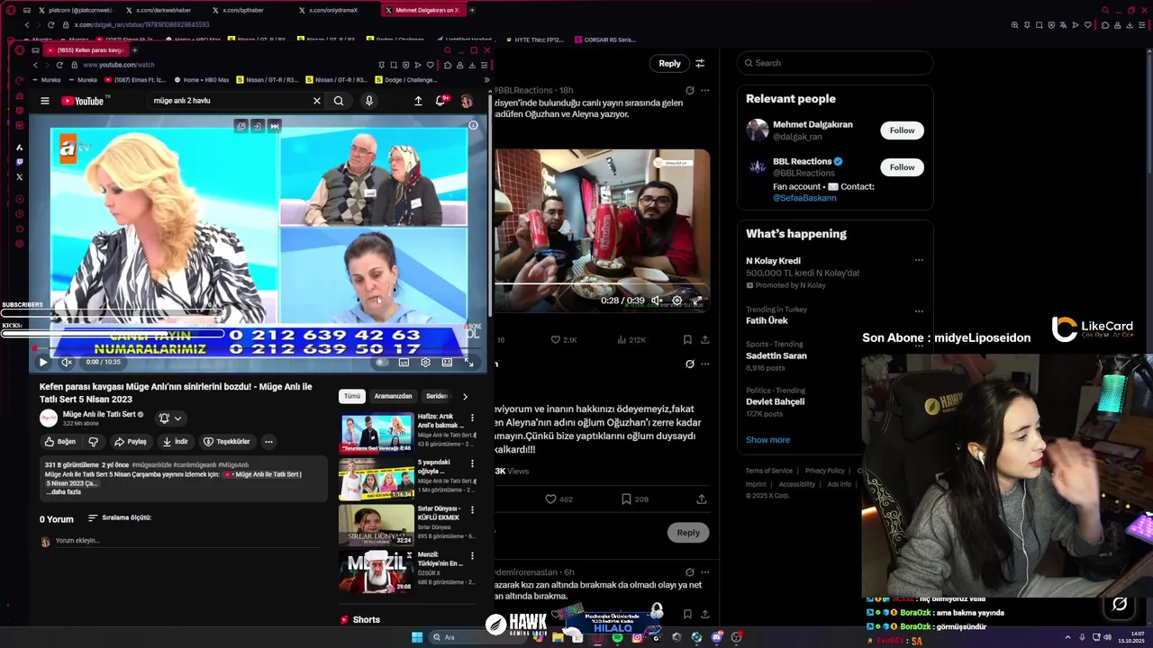Image resolution: width=1153 pixels, height=648 pixels.
Task: Open options for Hafize video suggestion
Action: coord(472,418)
